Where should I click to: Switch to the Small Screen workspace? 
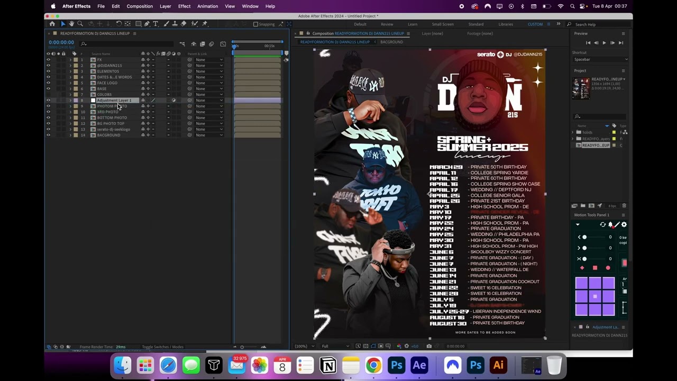443,24
